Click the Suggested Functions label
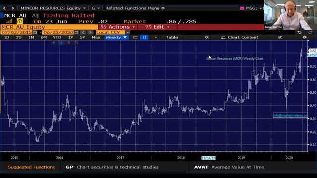 pos(31,167)
